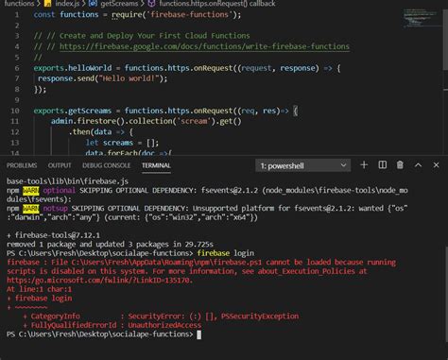This screenshot has height=360, width=448.
Task: Click '.then(data => {' on line 12
Action: click(100, 132)
